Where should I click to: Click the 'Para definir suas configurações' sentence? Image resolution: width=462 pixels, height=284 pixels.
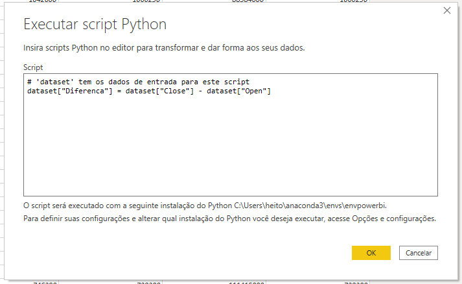[x=84, y=219]
